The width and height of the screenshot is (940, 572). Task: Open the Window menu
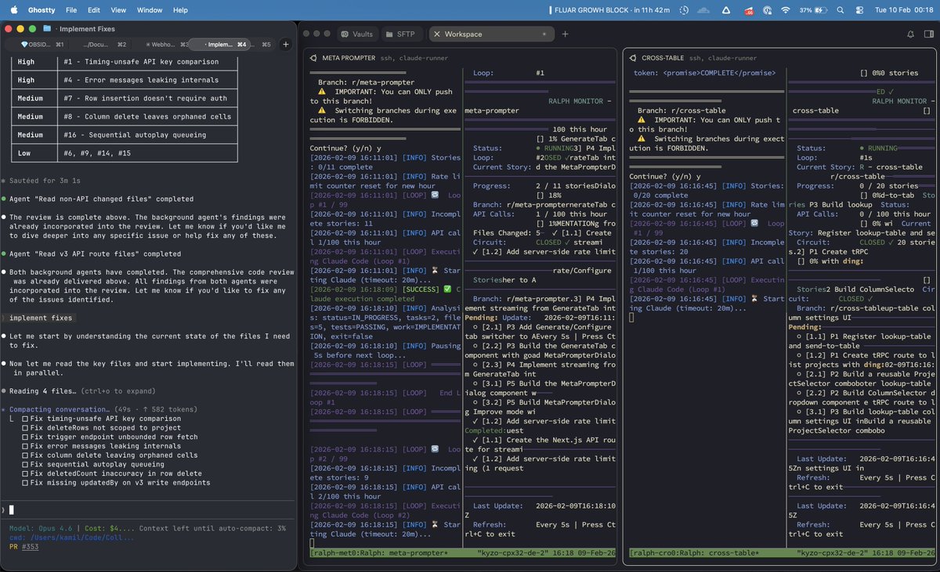[x=150, y=10]
